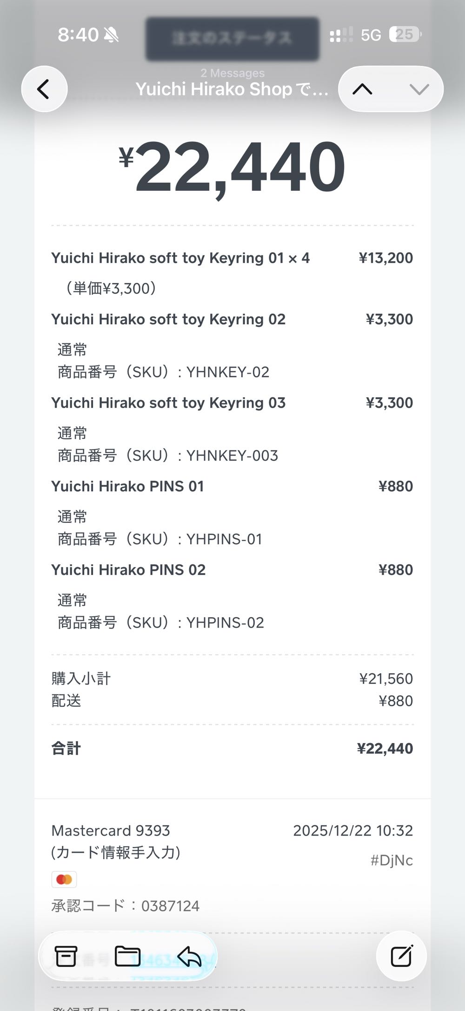The width and height of the screenshot is (465, 1011).
Task: Open the move-to-folder icon
Action: pos(127,957)
